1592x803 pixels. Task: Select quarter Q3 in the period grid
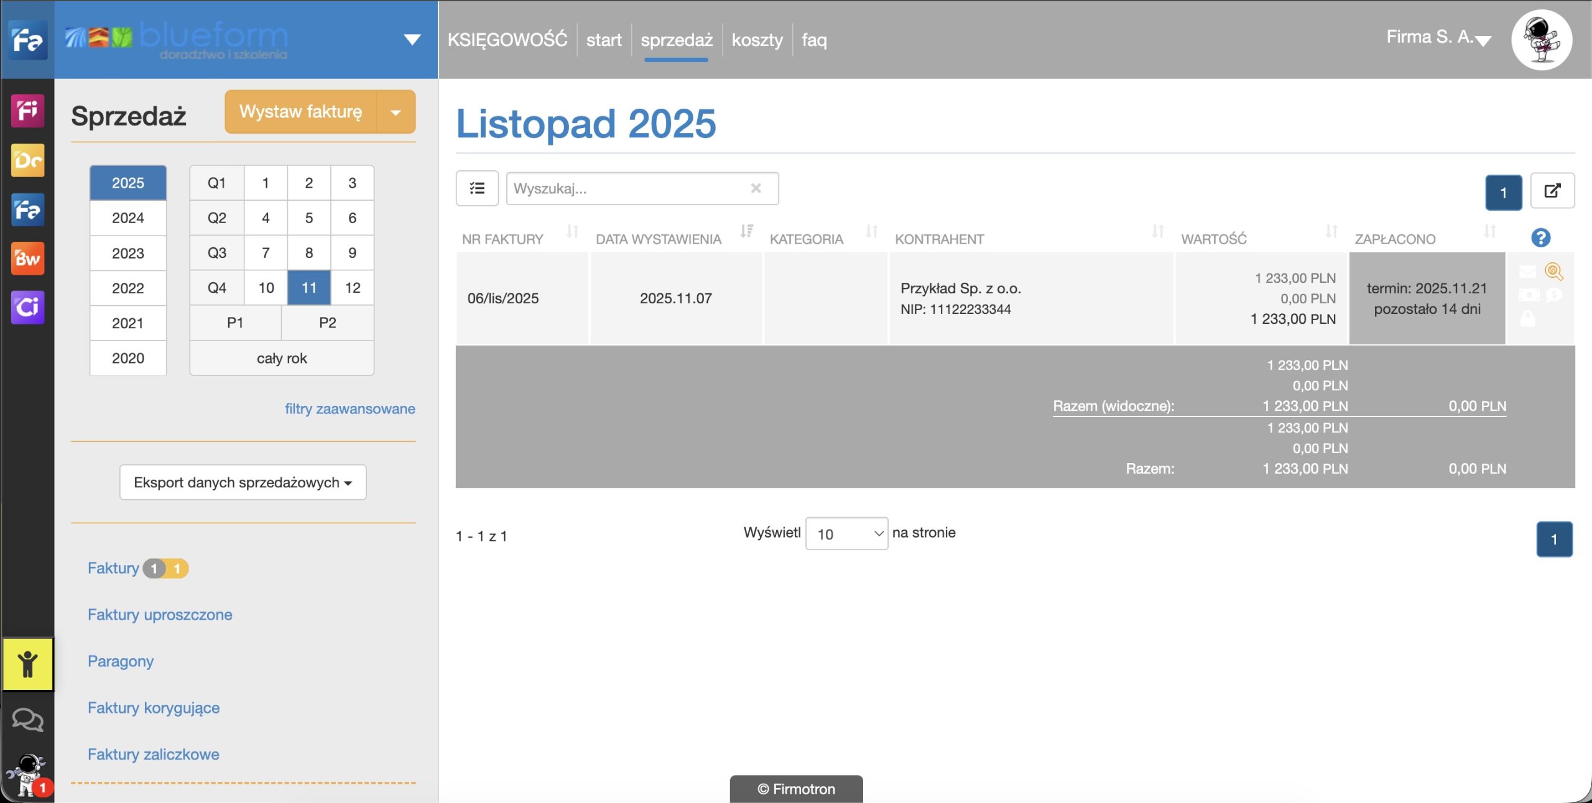pos(216,253)
